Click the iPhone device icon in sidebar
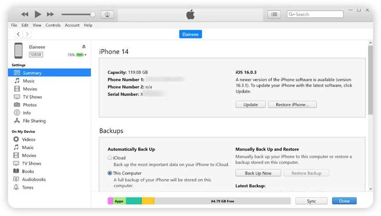Image resolution: width=381 pixels, height=216 pixels. pos(18,51)
